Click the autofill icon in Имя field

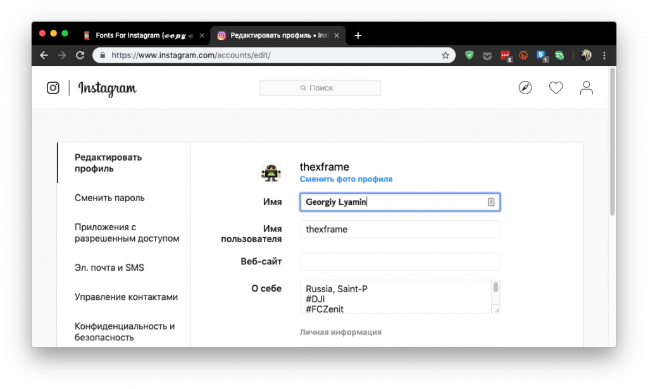pos(491,202)
